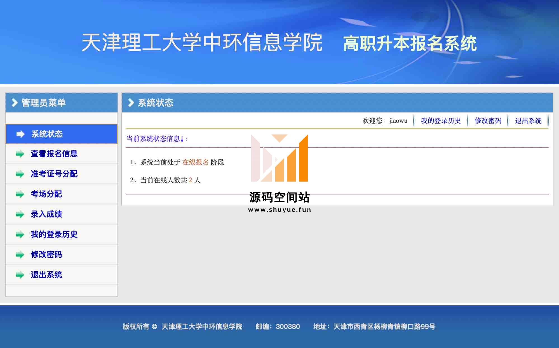
Task: Open 准考证号分配 menu item
Action: pos(62,174)
